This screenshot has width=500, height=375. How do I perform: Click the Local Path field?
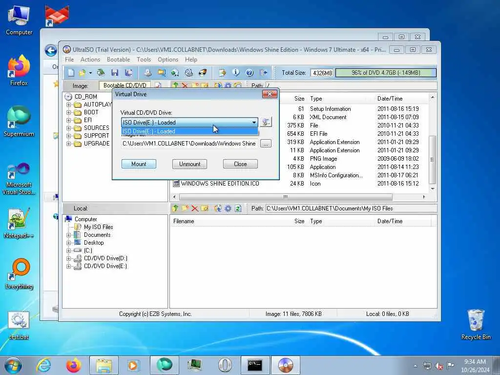pos(351,208)
